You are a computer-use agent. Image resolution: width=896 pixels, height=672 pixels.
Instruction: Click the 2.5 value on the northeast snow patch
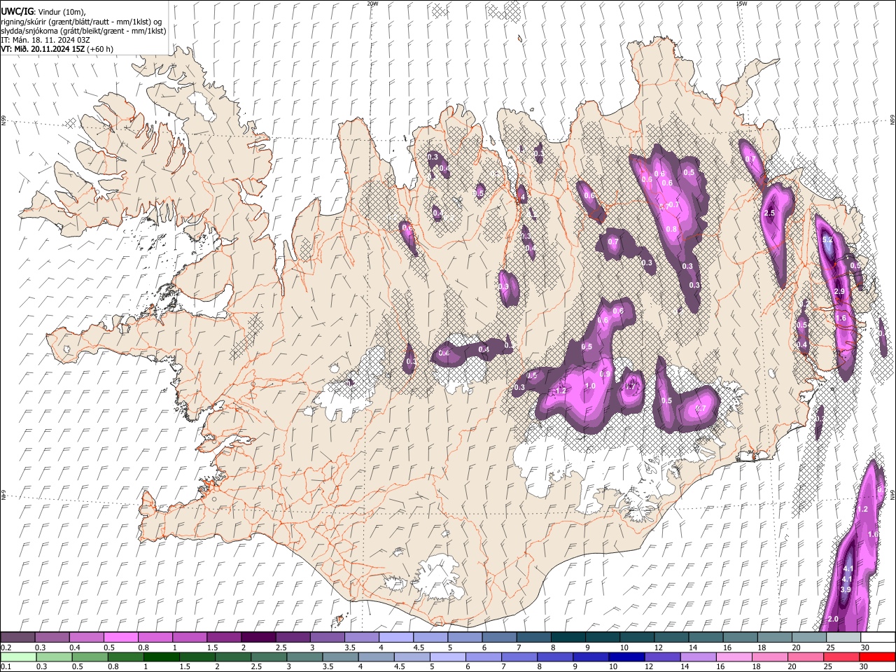tap(770, 213)
